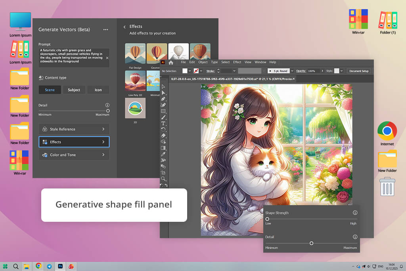
Task: Click the Document Setup button
Action: [x=359, y=71]
